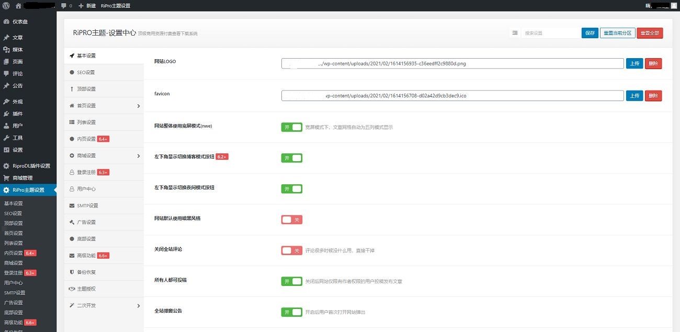Expand the 二次开发 chevron in settings tabs
This screenshot has height=332, width=680.
coord(139,306)
